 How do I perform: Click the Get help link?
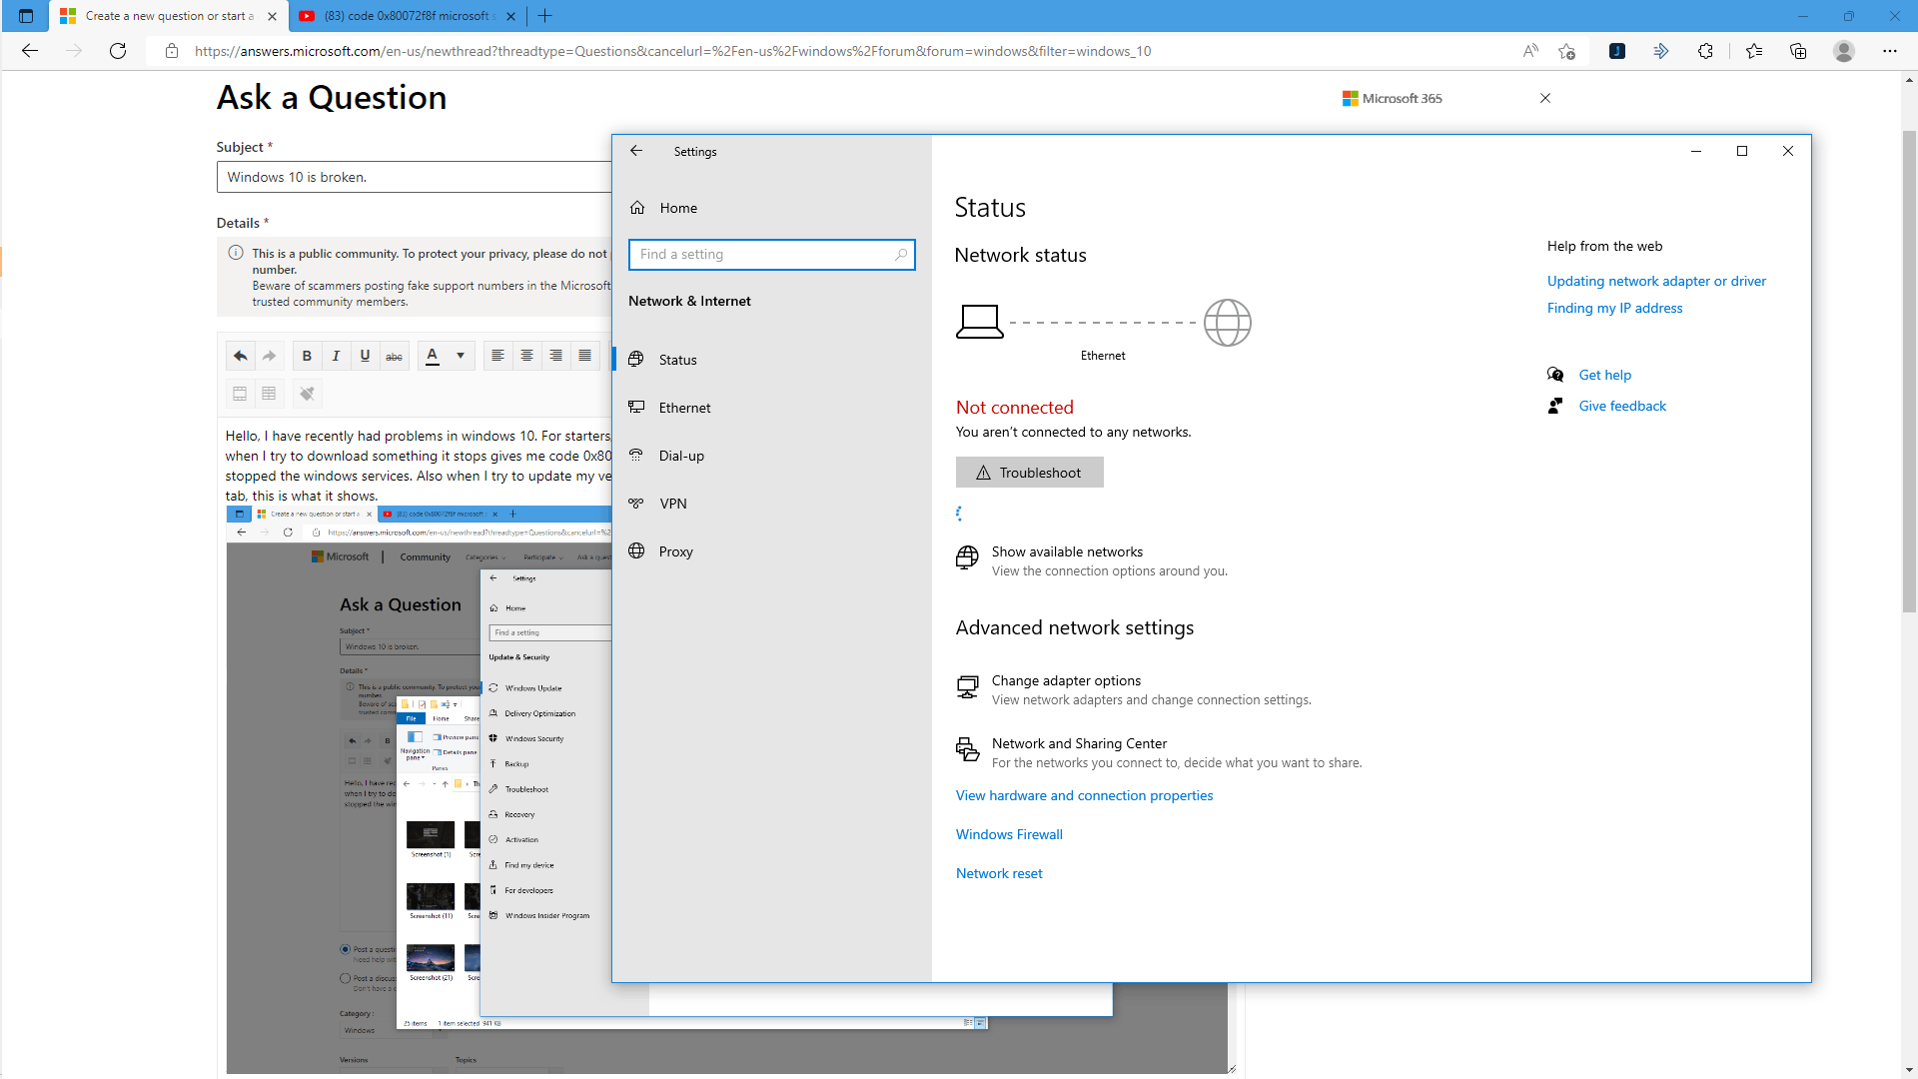click(x=1604, y=375)
